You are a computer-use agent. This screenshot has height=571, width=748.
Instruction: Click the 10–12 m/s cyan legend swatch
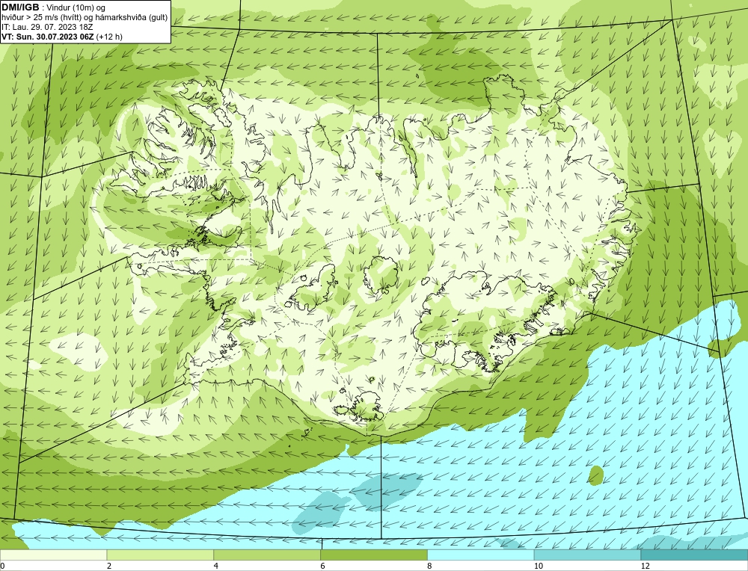(588, 555)
